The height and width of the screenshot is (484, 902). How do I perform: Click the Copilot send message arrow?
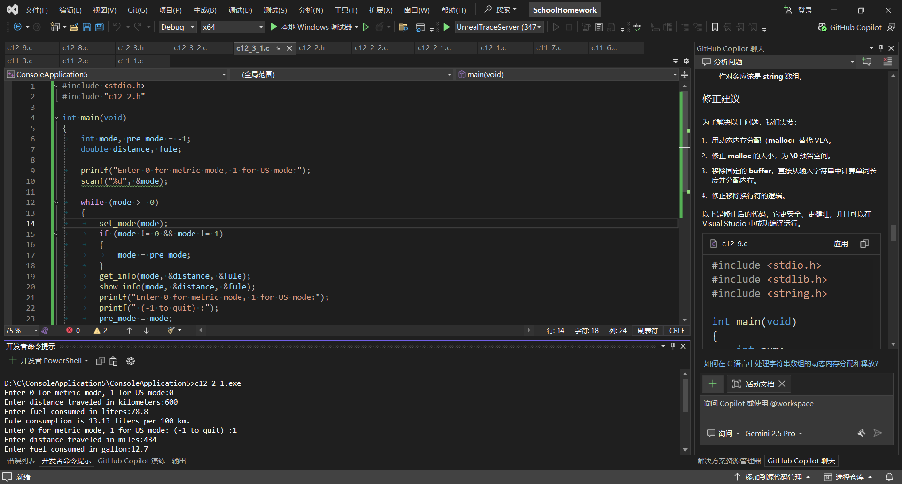877,433
